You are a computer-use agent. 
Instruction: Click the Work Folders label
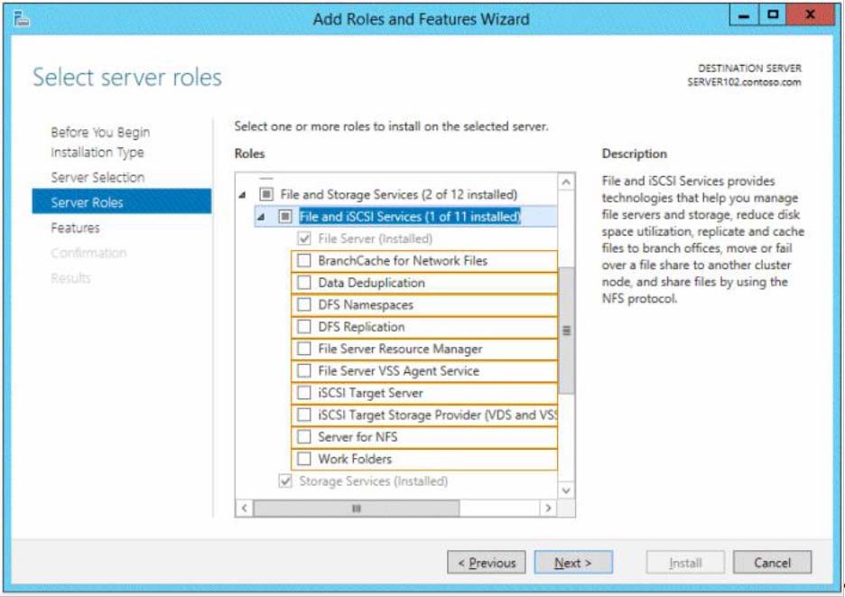pyautogui.click(x=355, y=459)
